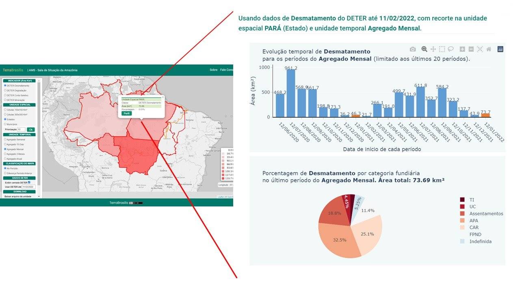This screenshot has height=292, width=520.
Task: Click the Plotly logo icon
Action: click(x=500, y=49)
